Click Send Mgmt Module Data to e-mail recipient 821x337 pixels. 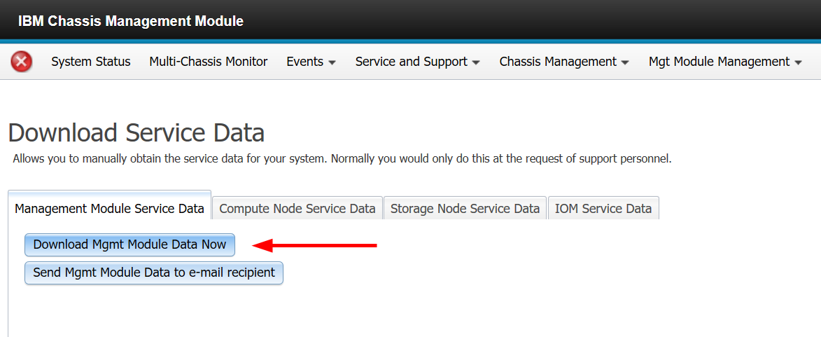154,273
